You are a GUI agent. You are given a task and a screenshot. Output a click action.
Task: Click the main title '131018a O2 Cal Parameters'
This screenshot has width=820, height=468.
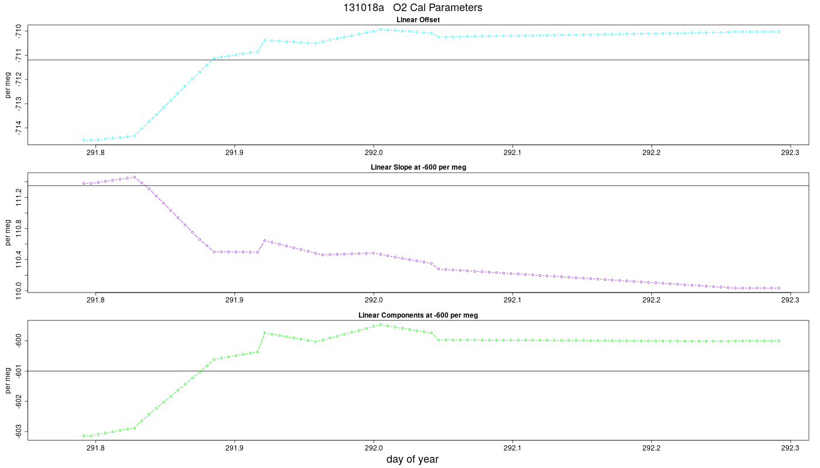413,8
